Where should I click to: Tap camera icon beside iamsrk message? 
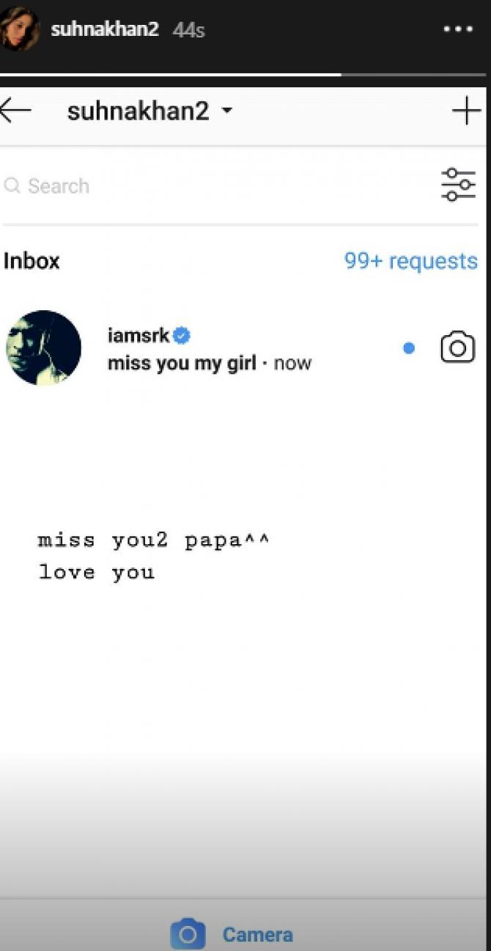point(457,348)
